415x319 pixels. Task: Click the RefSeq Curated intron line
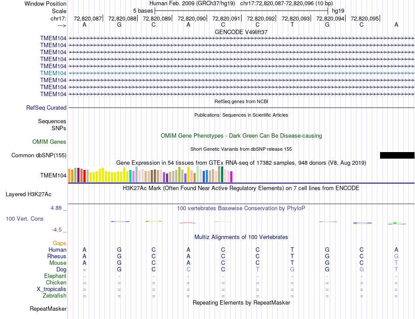click(241, 108)
